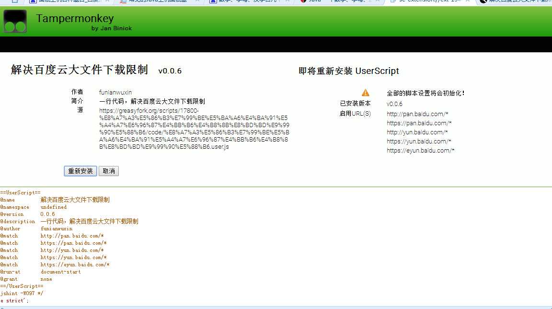Viewport: 552px width, 309px height.
Task: Click the 即将重新安装 UserScript heading
Action: coord(348,71)
